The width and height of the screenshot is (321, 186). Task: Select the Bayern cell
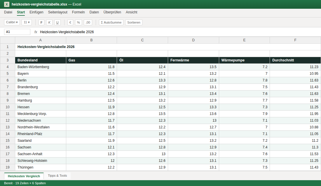coord(41,74)
